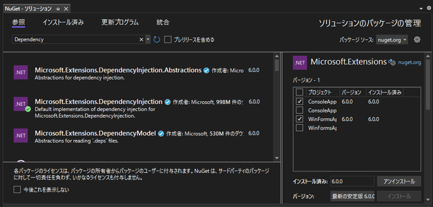Click the detail pane .NET package icon
Screen dimensions: 433x207
tap(300, 63)
